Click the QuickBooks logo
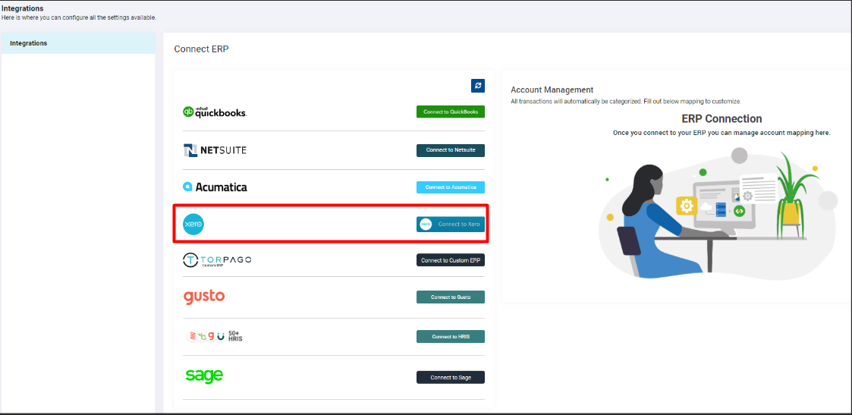The width and height of the screenshot is (852, 415). pos(215,112)
